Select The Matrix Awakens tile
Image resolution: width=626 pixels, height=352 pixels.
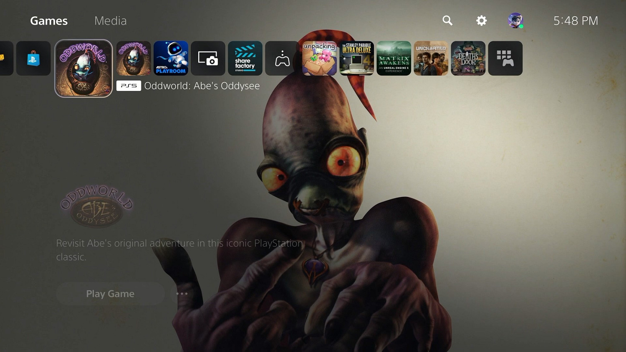[x=394, y=58]
